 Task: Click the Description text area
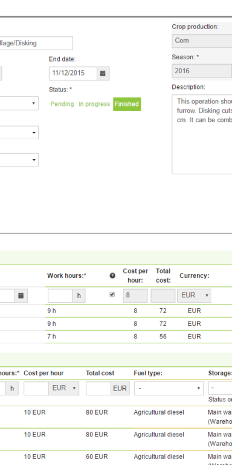202,134
